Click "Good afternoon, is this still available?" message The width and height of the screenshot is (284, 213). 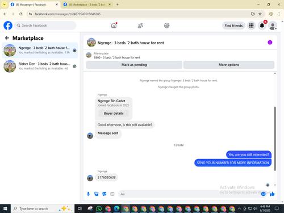coord(125,125)
